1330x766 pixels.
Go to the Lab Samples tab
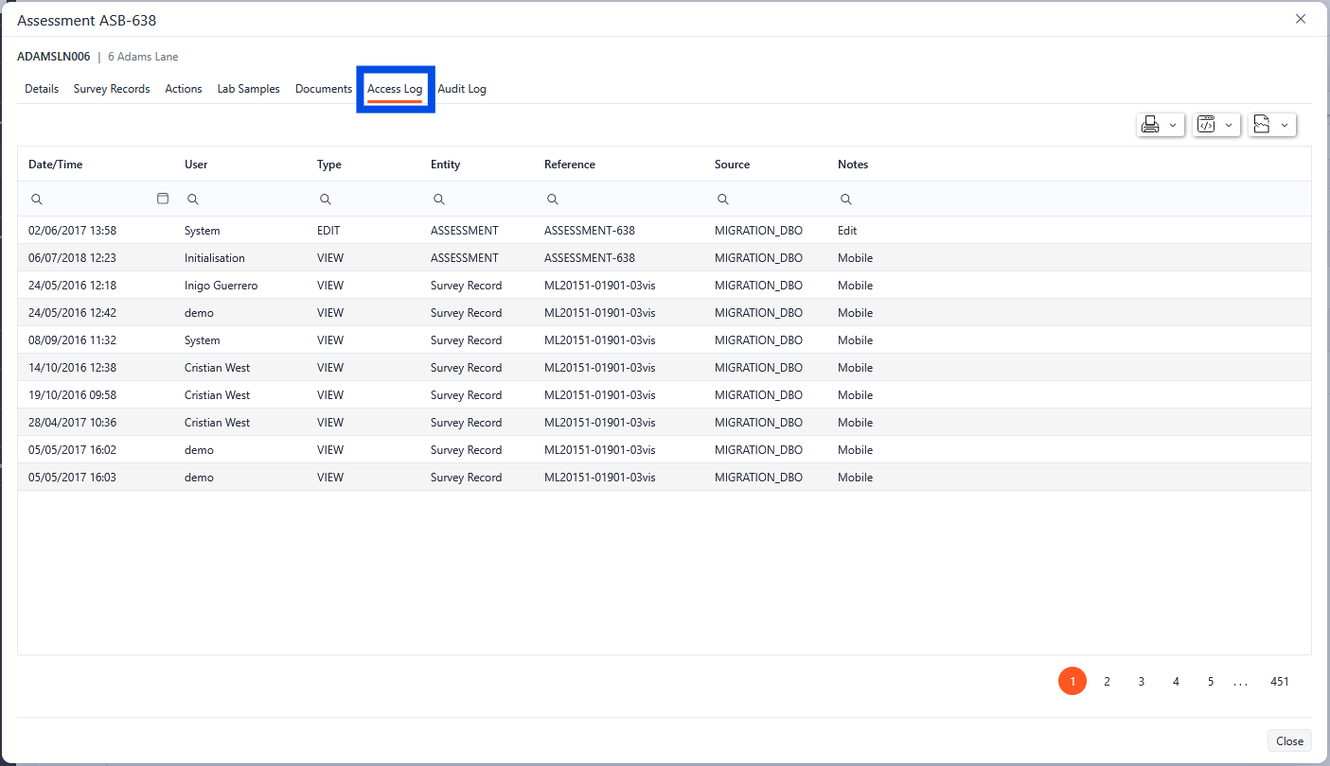pyautogui.click(x=248, y=89)
